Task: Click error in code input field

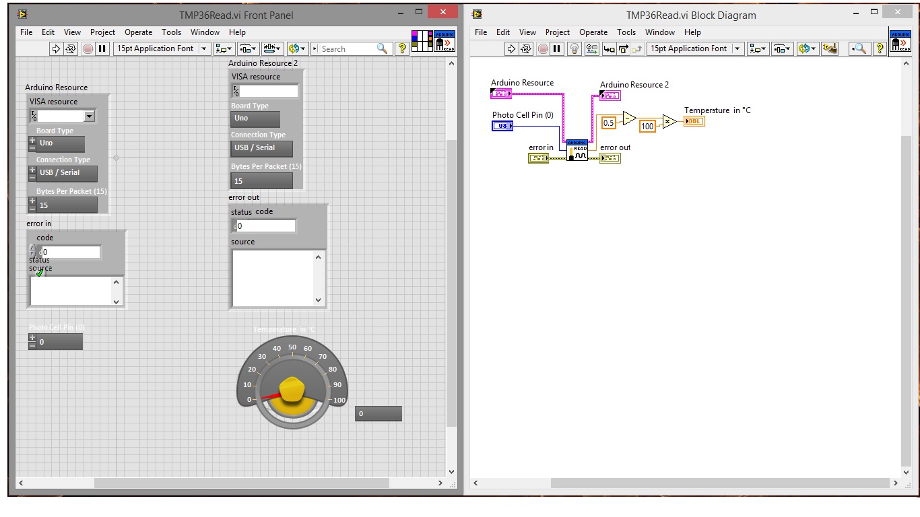Action: coord(71,252)
